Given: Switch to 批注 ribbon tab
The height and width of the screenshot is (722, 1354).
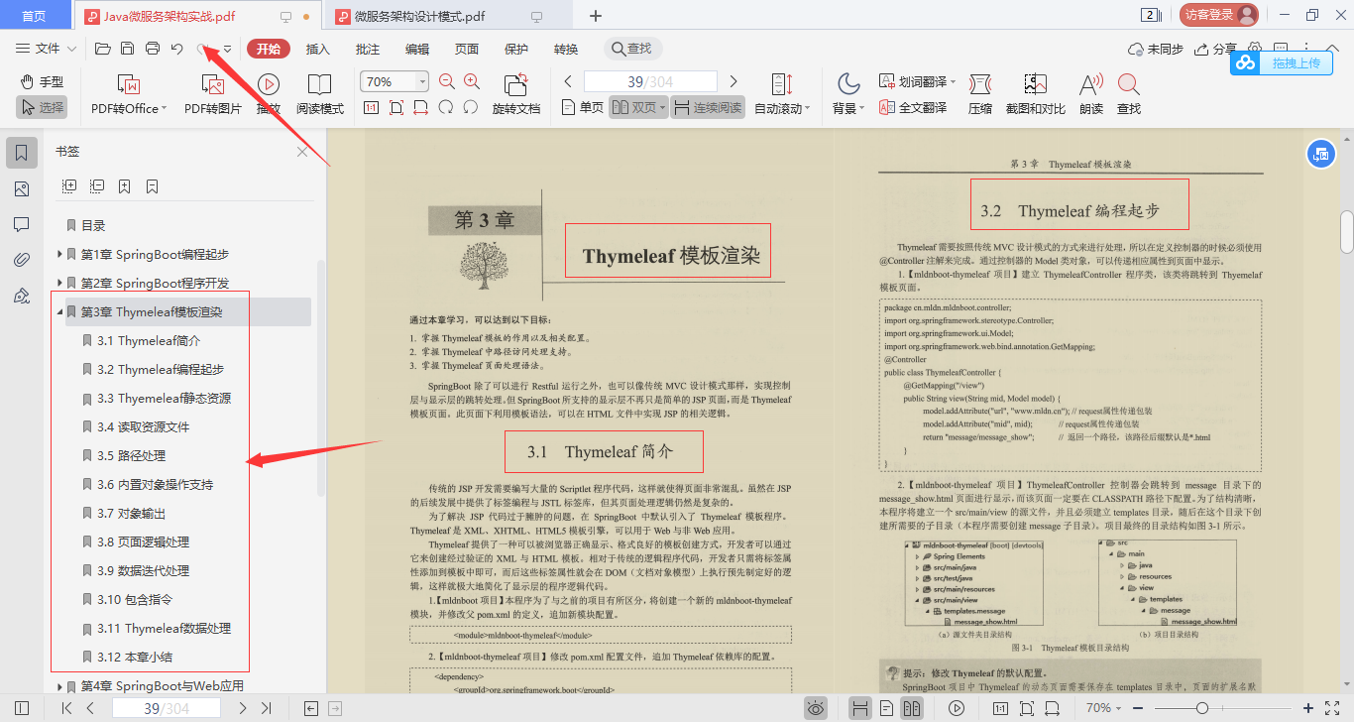Looking at the screenshot, I should tap(368, 49).
